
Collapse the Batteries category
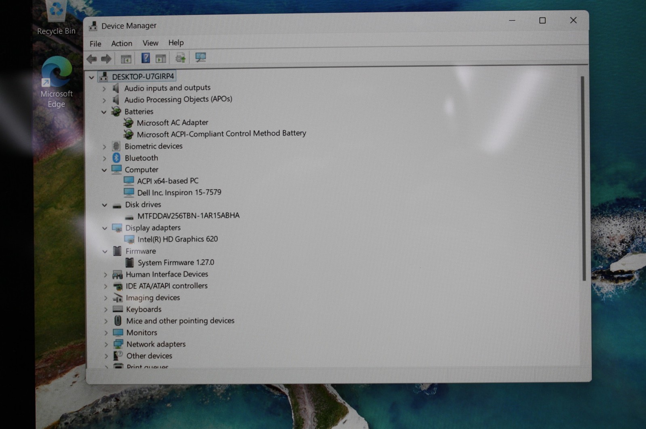104,112
